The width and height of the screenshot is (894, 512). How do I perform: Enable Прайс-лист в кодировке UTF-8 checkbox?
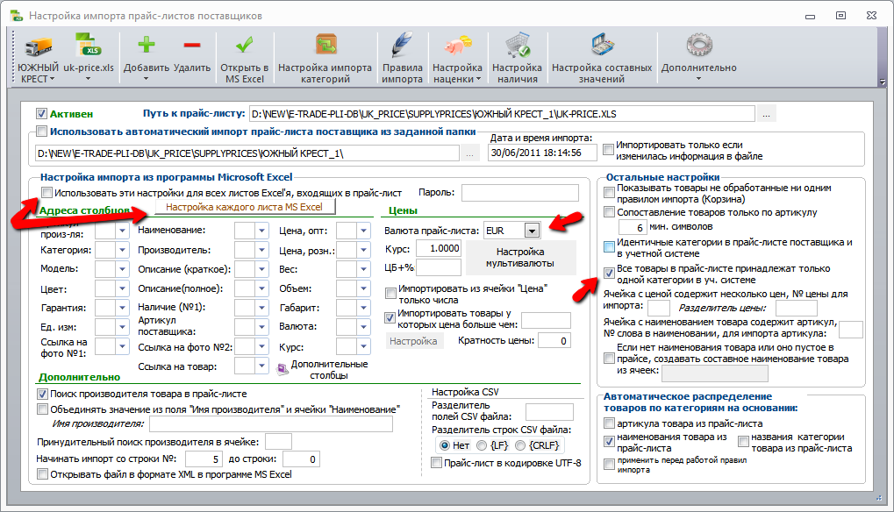click(436, 463)
